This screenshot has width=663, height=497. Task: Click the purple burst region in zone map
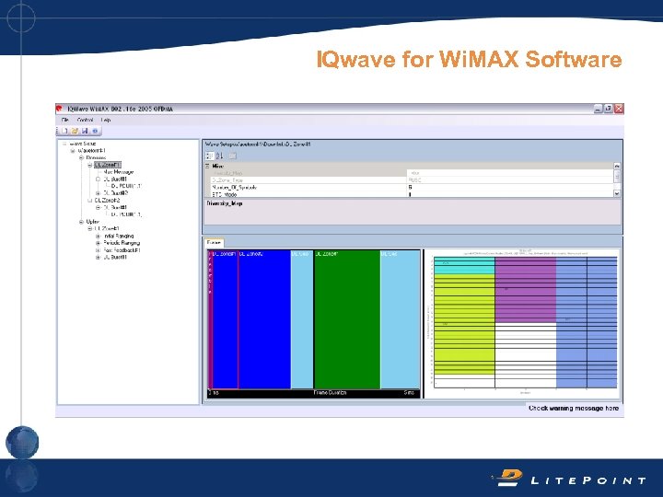point(526,290)
